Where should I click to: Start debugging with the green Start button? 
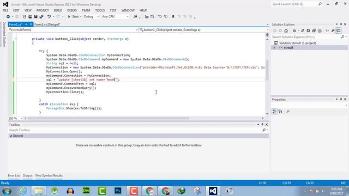point(73,17)
